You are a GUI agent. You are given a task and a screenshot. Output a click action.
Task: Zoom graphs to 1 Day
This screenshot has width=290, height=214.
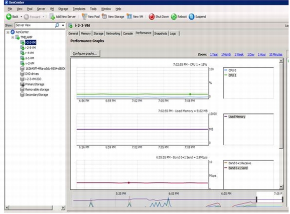pyautogui.click(x=251, y=54)
